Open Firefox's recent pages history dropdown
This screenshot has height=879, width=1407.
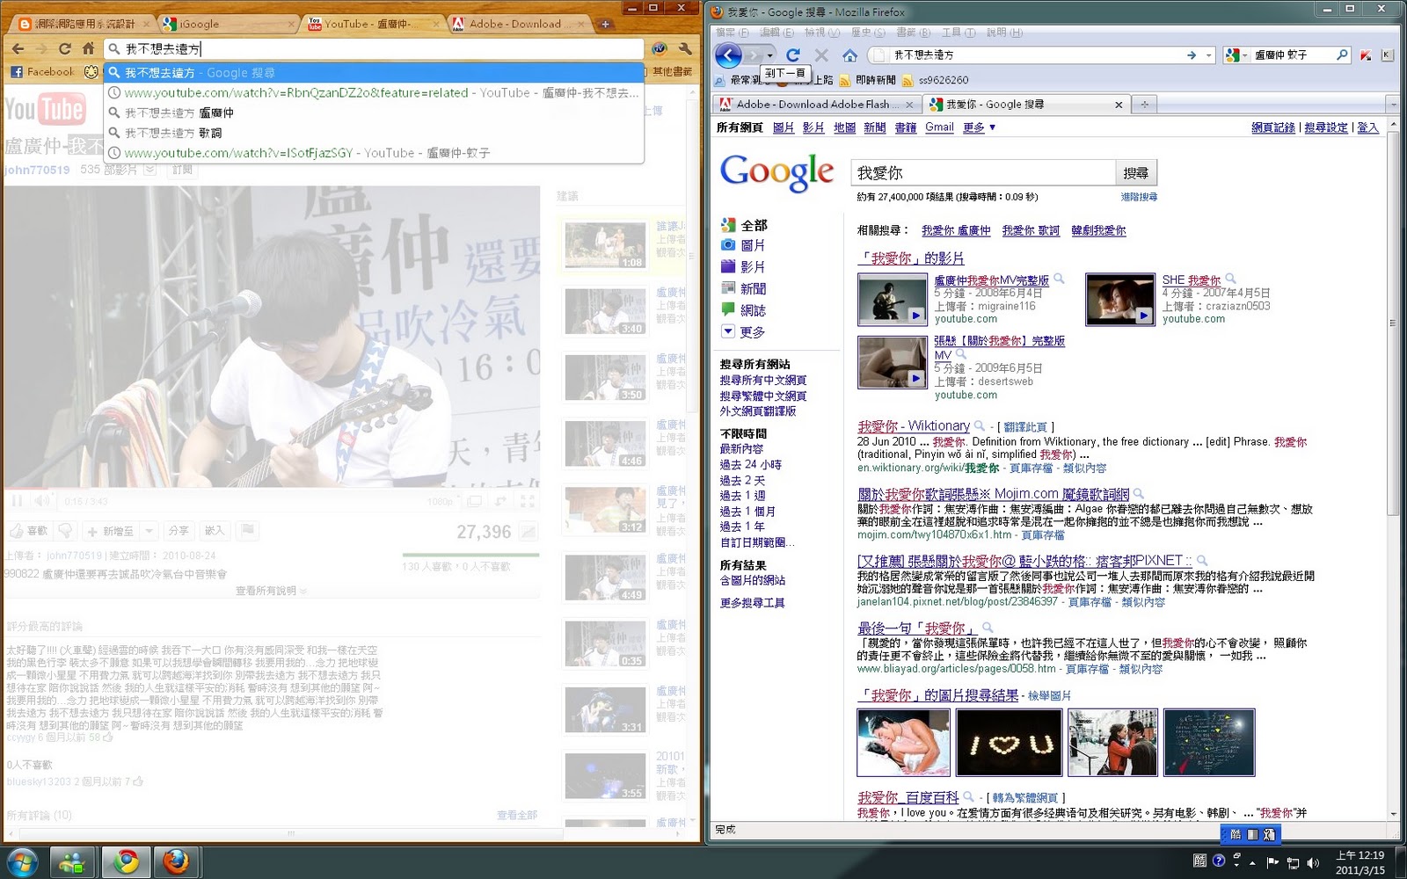point(770,55)
